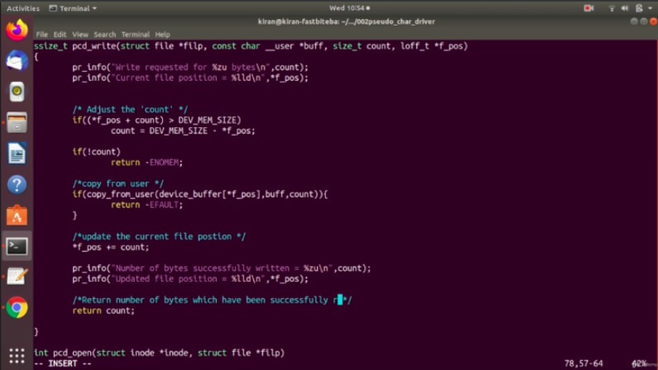
Task: Click 'Write requested for %zu bytes' string
Action: tap(188, 68)
